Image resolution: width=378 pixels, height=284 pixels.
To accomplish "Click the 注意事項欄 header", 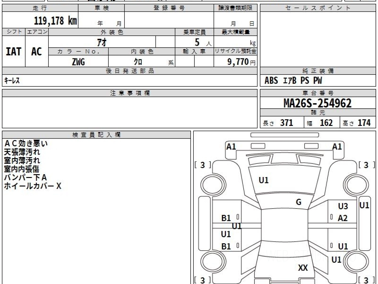I will [x=130, y=93].
